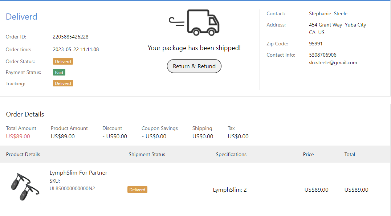Click the green Paid status badge
Screen dimensions: 391x216
click(x=59, y=73)
